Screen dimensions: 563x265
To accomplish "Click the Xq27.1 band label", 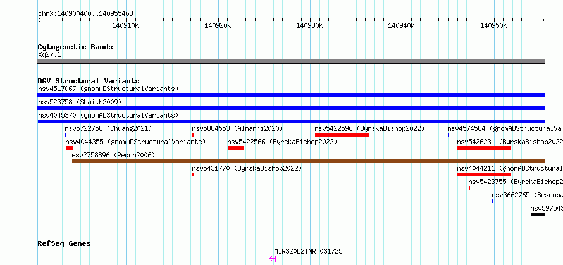I will [x=49, y=55].
